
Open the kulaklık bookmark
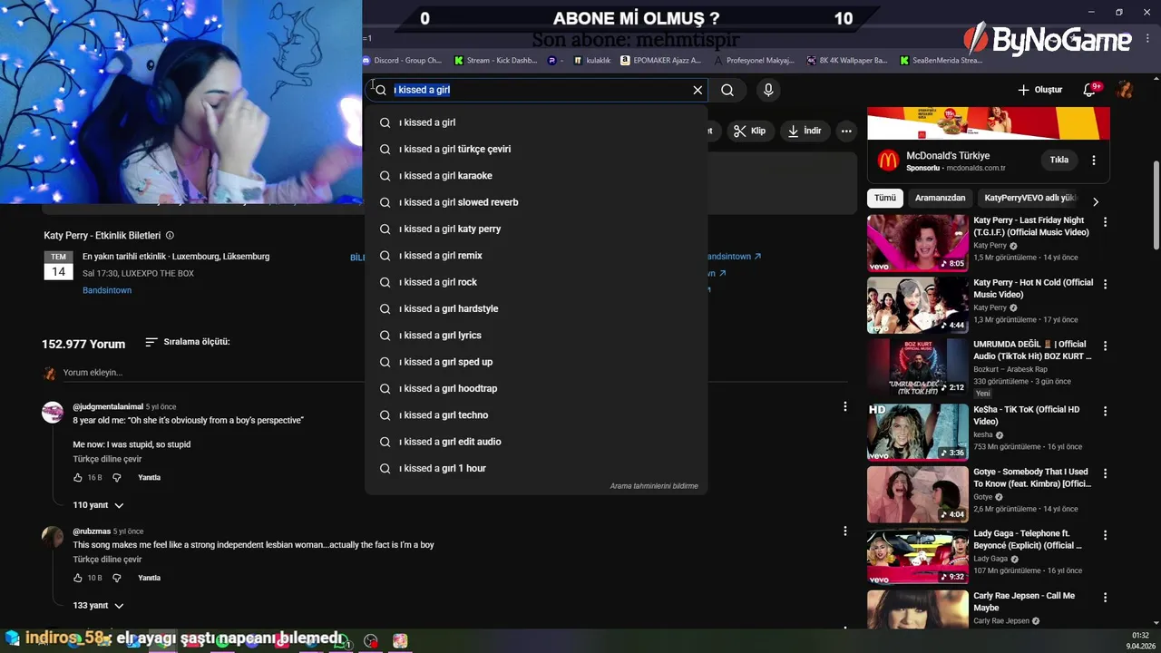[x=592, y=60]
